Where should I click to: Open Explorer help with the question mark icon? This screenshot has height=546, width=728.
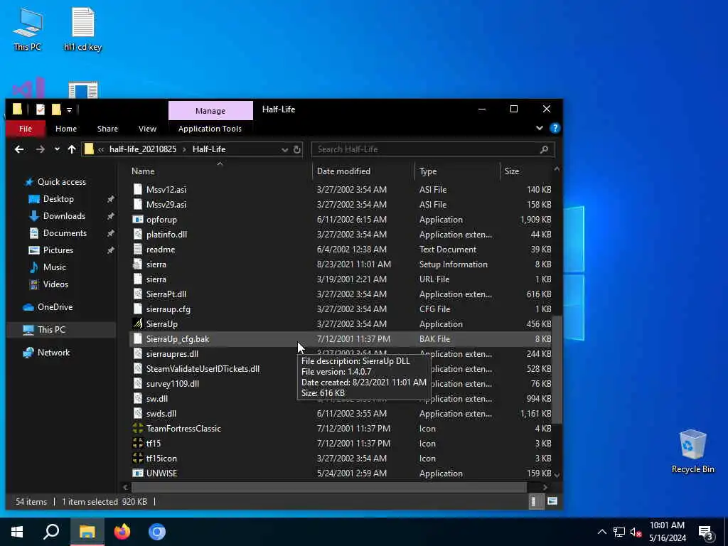click(x=555, y=128)
